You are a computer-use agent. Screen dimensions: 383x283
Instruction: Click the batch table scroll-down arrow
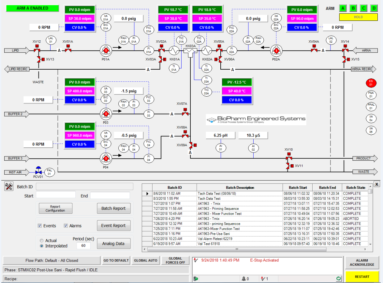click(x=370, y=244)
